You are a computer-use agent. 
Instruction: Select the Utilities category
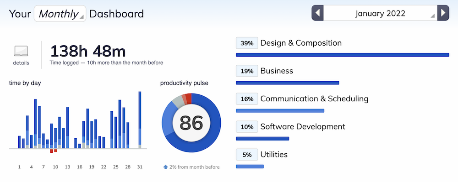274,155
